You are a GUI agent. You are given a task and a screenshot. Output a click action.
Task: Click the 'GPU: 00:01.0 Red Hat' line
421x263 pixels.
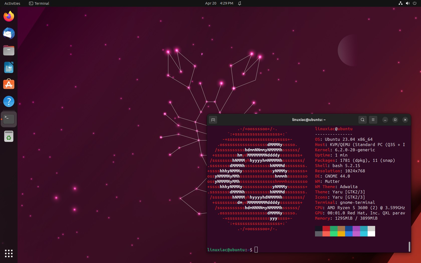[x=360, y=213]
